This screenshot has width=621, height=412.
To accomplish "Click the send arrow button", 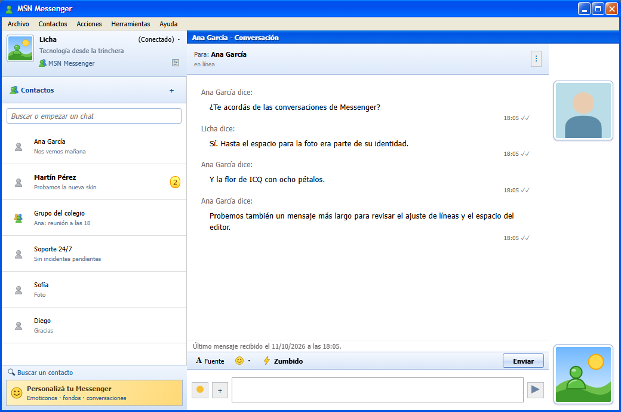I will tap(535, 390).
